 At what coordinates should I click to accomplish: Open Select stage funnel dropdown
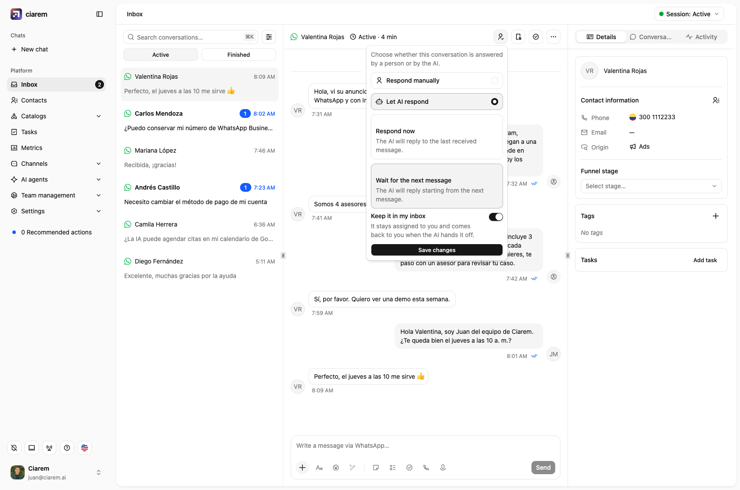click(x=651, y=186)
